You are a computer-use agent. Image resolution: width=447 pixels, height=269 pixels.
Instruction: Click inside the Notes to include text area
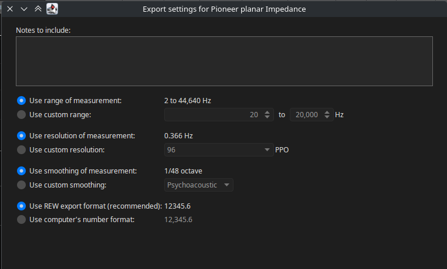pyautogui.click(x=224, y=61)
